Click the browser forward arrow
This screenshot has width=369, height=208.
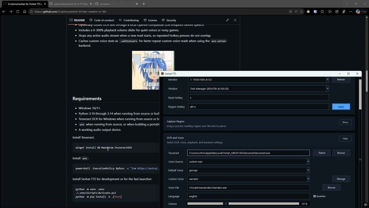[x=11, y=12]
